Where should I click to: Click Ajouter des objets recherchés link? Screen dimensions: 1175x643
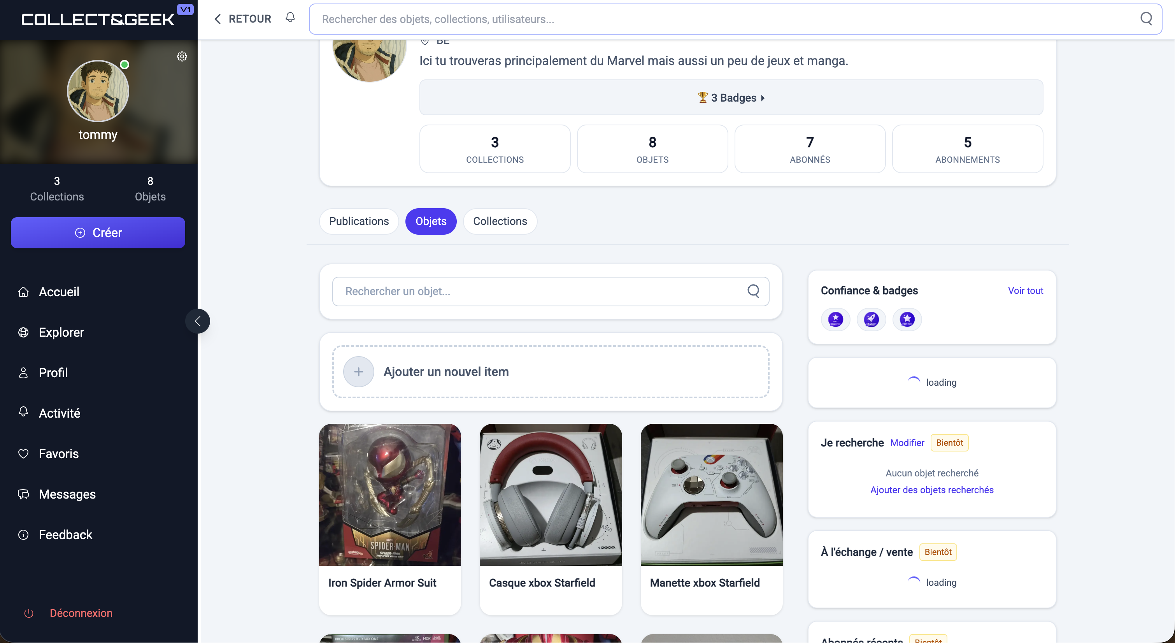[x=931, y=490]
